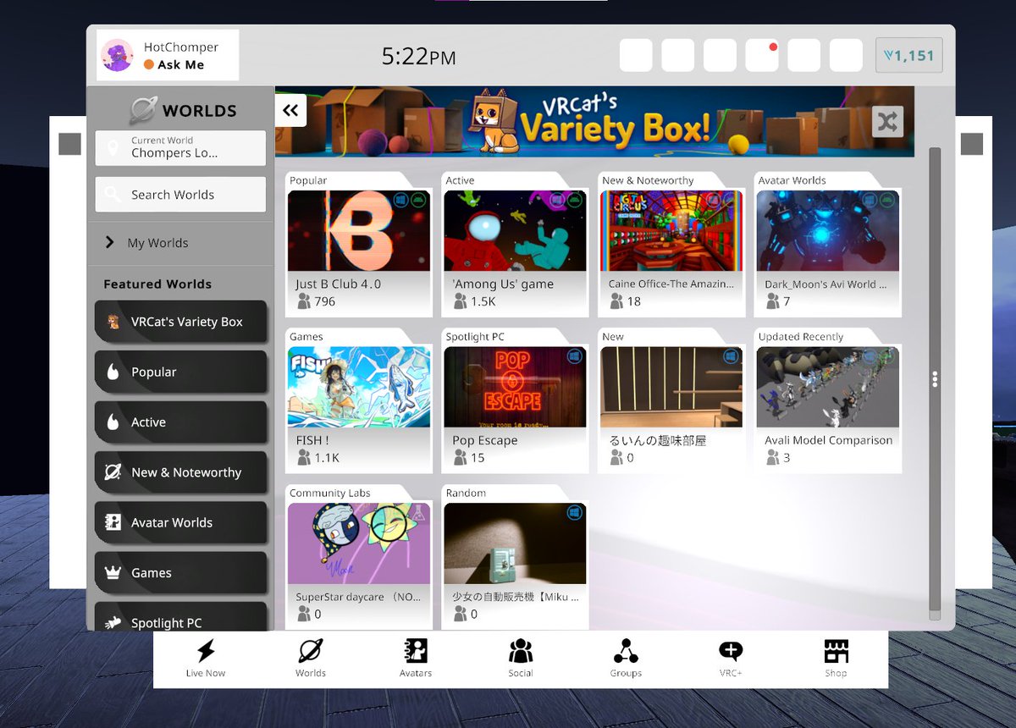
Task: Click the 5:22 PM clock
Action: pos(418,57)
